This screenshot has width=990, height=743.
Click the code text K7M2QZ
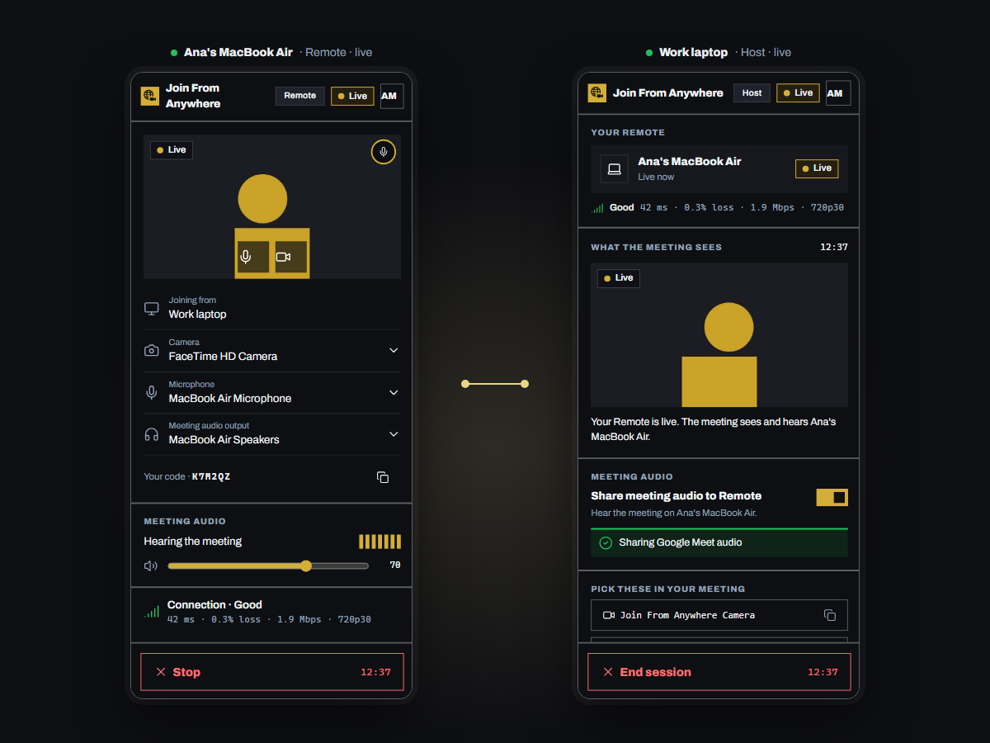point(211,477)
